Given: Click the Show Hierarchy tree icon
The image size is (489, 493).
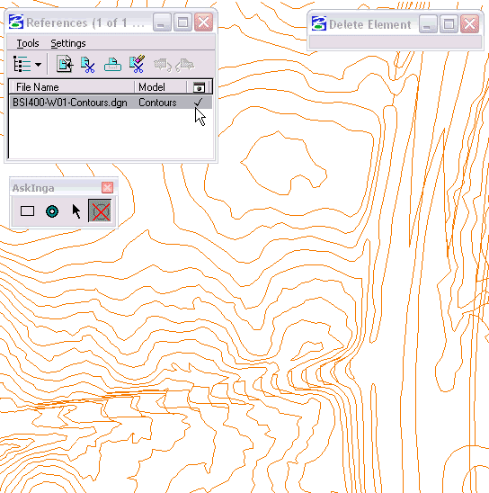Looking at the screenshot, I should pyautogui.click(x=22, y=64).
